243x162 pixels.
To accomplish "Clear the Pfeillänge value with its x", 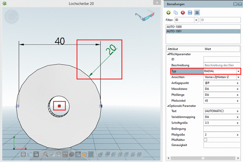I will click(237, 95).
